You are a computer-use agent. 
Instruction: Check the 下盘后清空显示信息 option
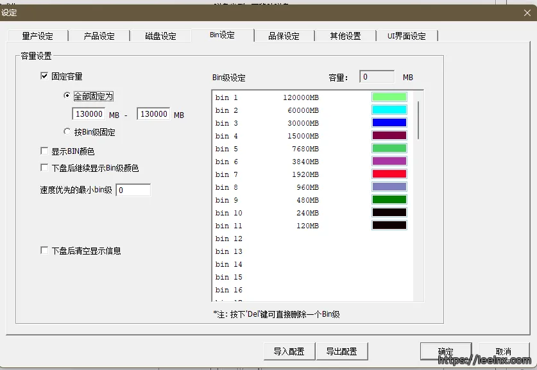tap(44, 251)
